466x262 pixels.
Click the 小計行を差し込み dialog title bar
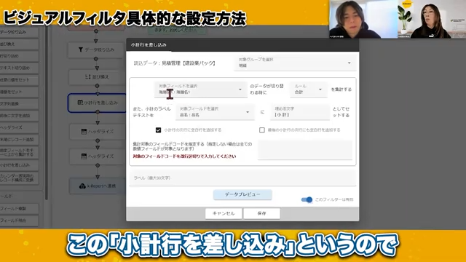(x=242, y=45)
